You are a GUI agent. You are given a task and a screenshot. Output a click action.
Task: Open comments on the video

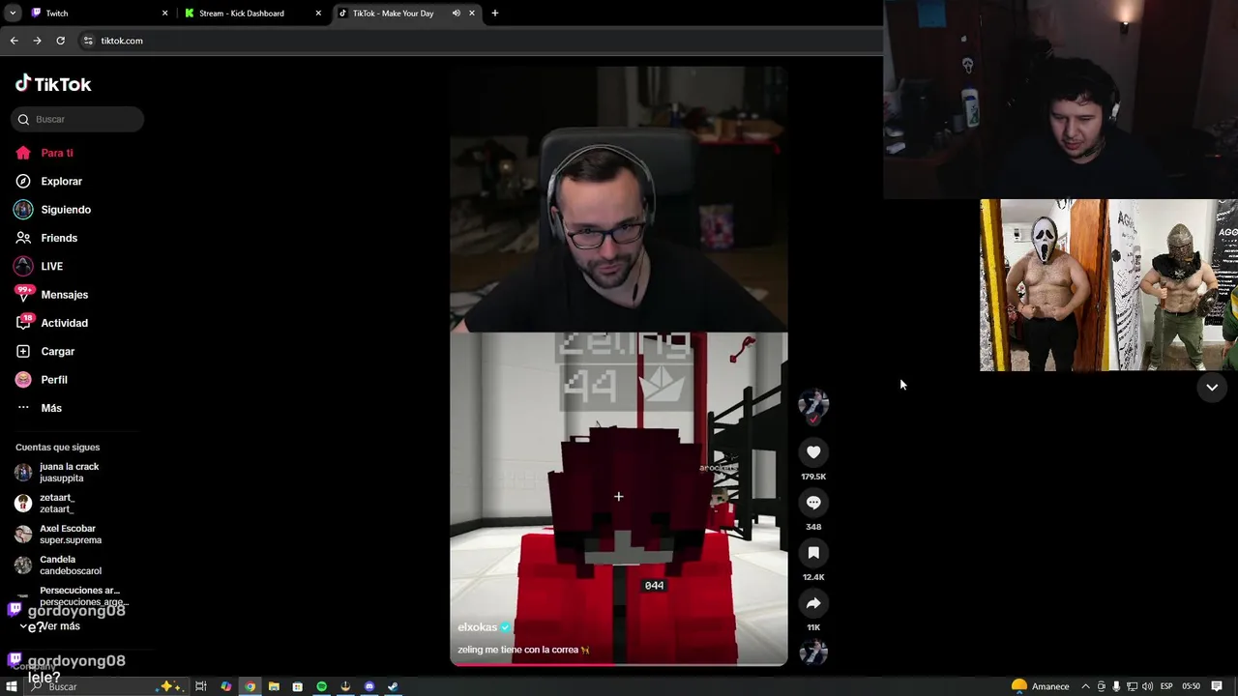[813, 503]
